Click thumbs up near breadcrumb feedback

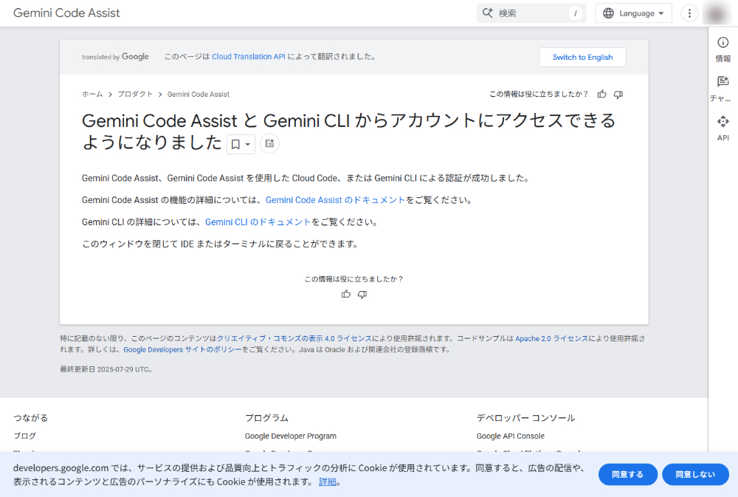(602, 95)
